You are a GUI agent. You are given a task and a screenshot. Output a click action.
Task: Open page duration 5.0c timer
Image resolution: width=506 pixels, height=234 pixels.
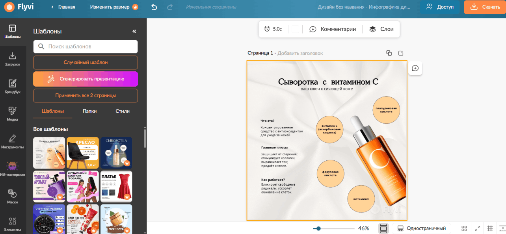[x=273, y=29]
